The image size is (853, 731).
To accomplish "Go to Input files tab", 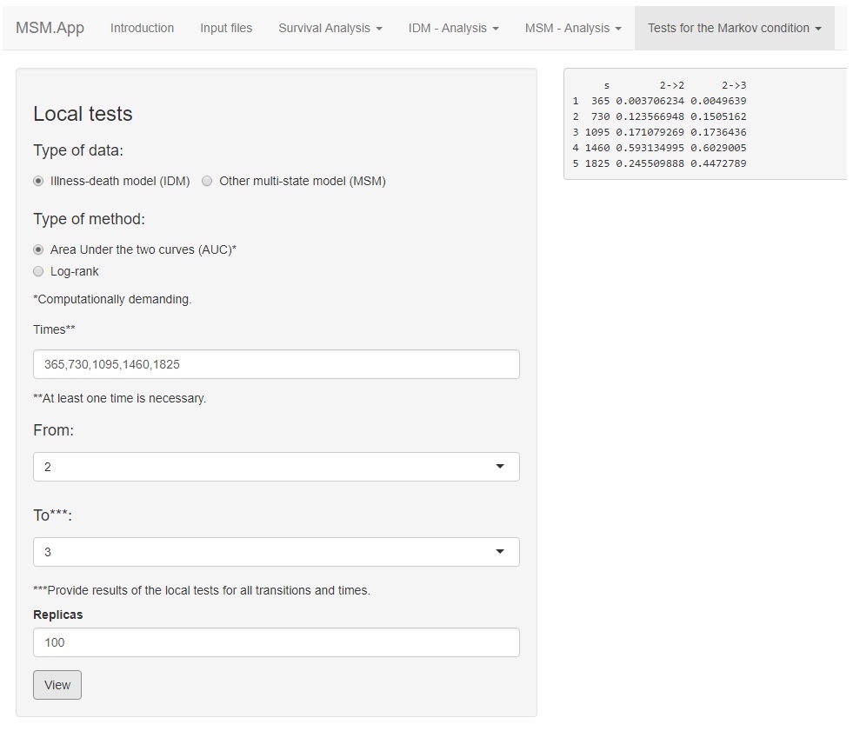I will (x=226, y=28).
